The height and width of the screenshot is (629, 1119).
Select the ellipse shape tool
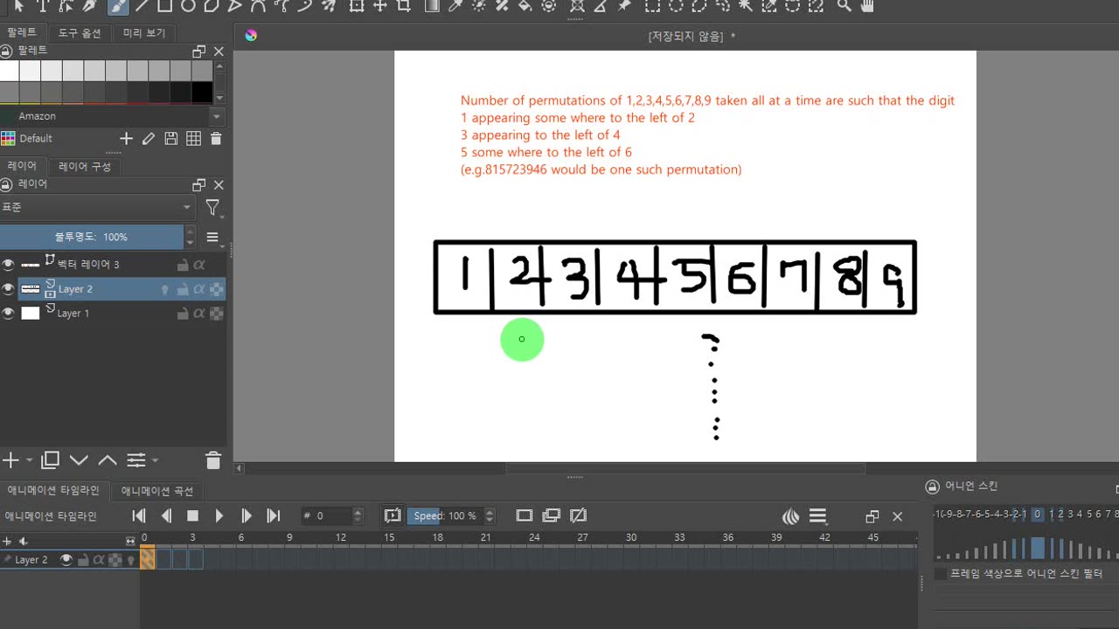pos(188,6)
